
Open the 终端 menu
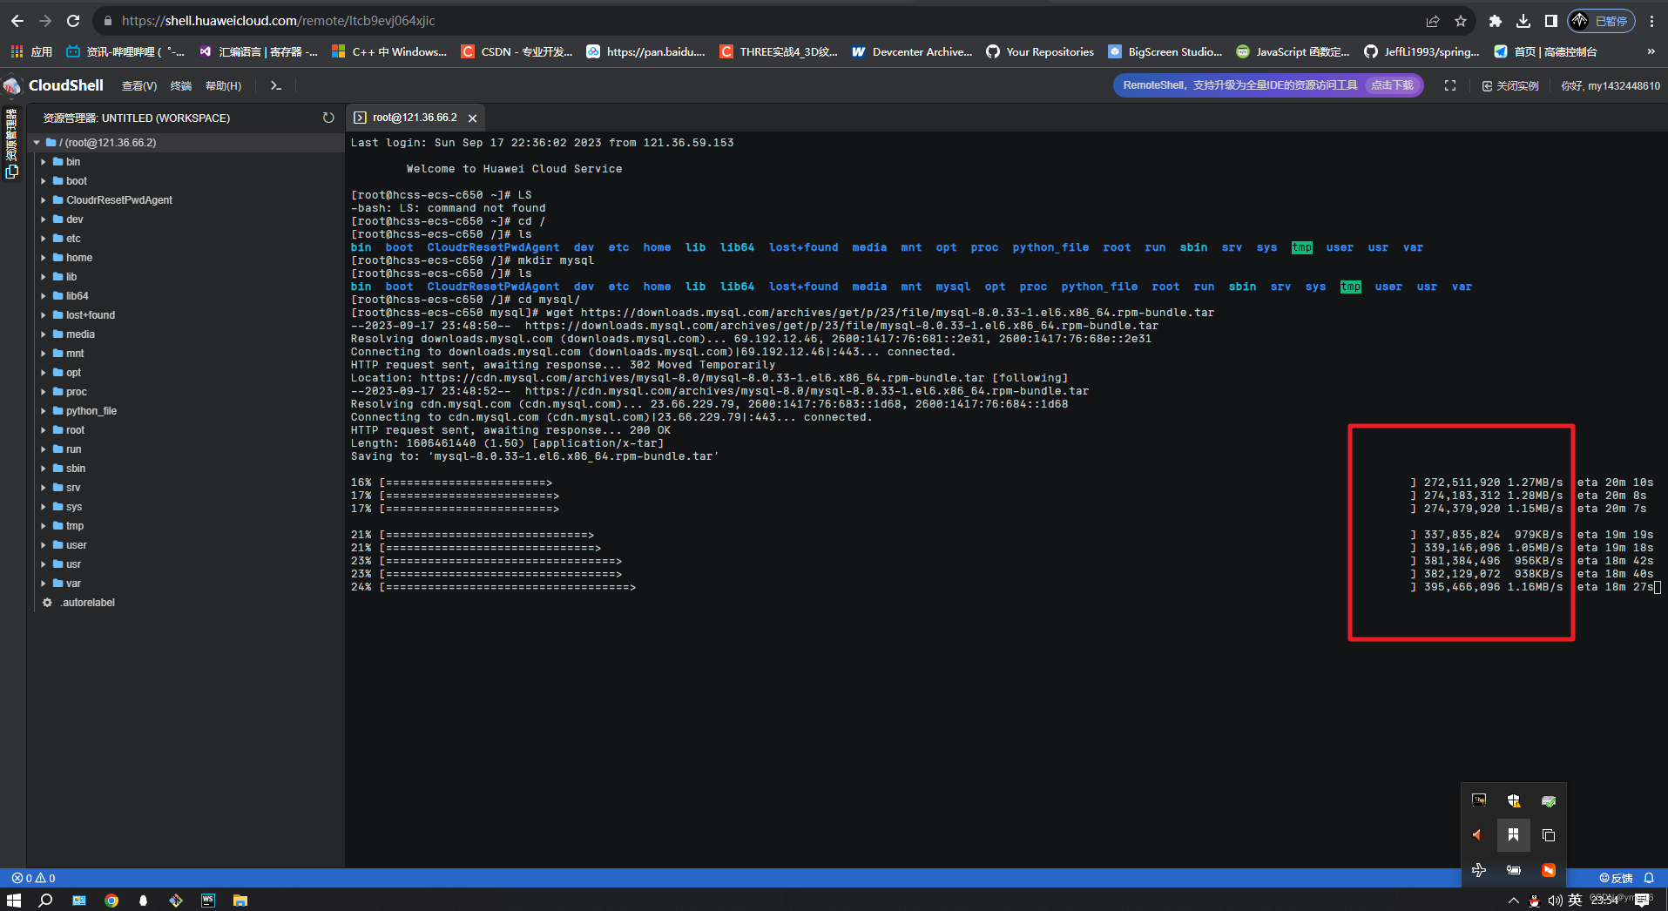(181, 85)
